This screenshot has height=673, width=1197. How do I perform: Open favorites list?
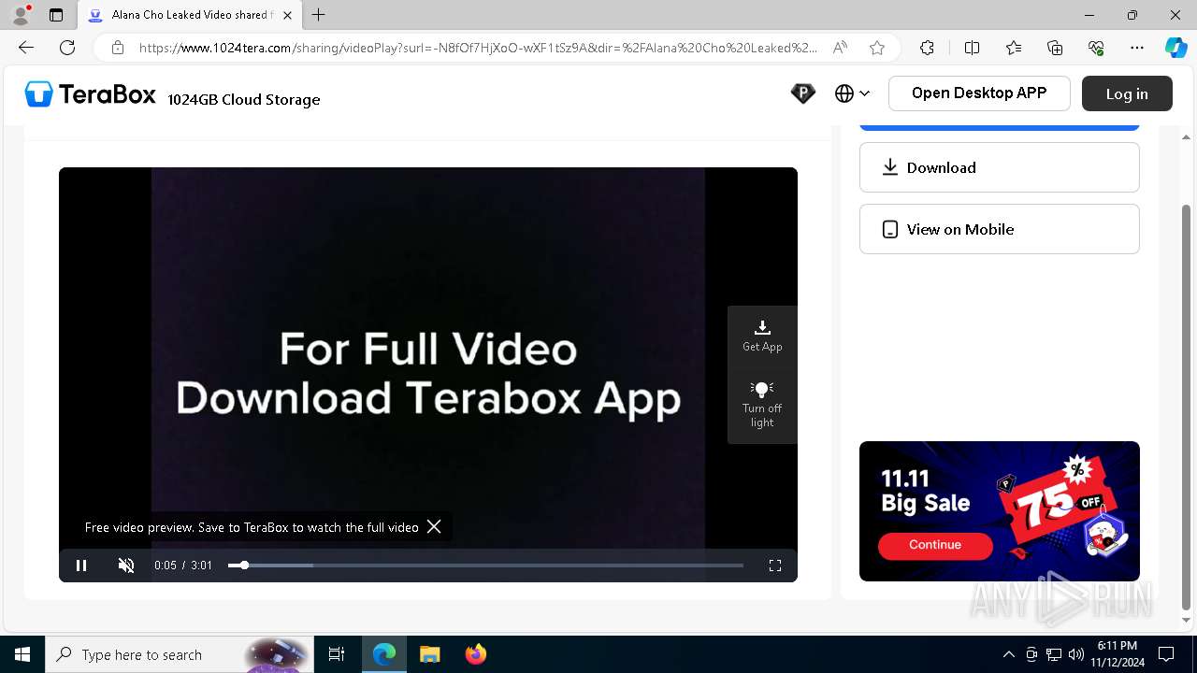coord(1014,48)
